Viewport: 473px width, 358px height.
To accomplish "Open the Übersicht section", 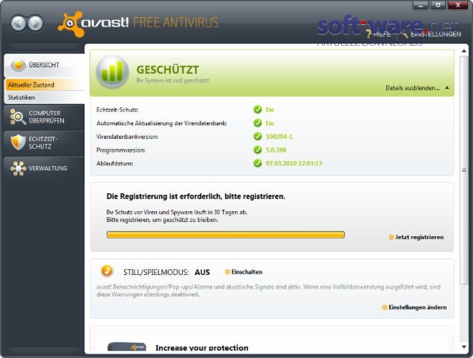I will pyautogui.click(x=44, y=65).
